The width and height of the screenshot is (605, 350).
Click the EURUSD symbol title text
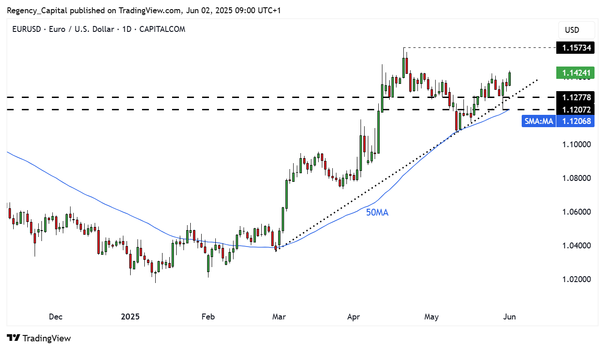[99, 29]
